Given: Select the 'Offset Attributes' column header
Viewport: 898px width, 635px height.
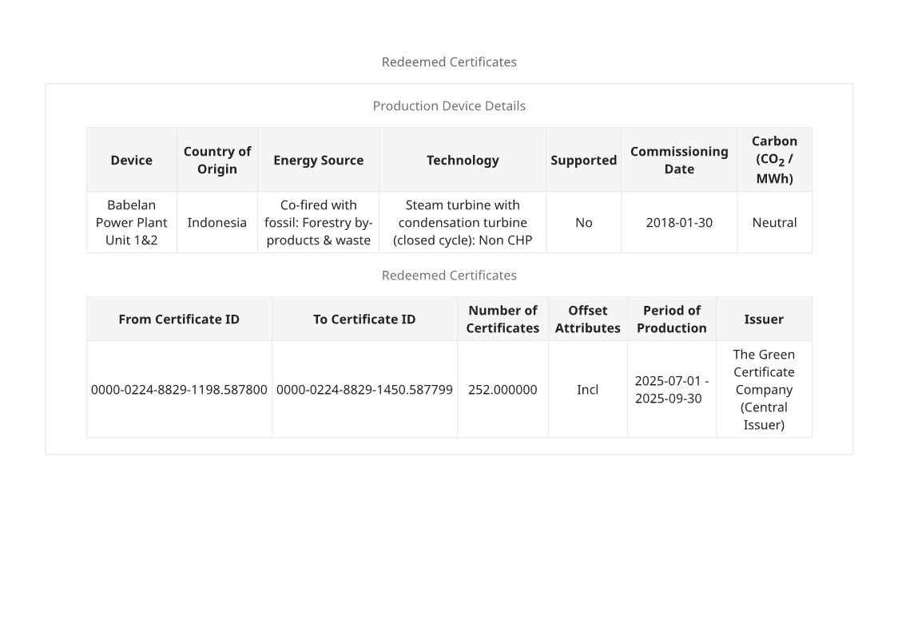Looking at the screenshot, I should pos(587,319).
